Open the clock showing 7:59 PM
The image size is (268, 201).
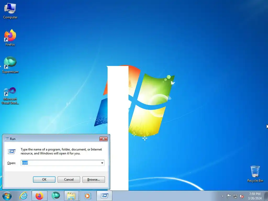pyautogui.click(x=255, y=196)
